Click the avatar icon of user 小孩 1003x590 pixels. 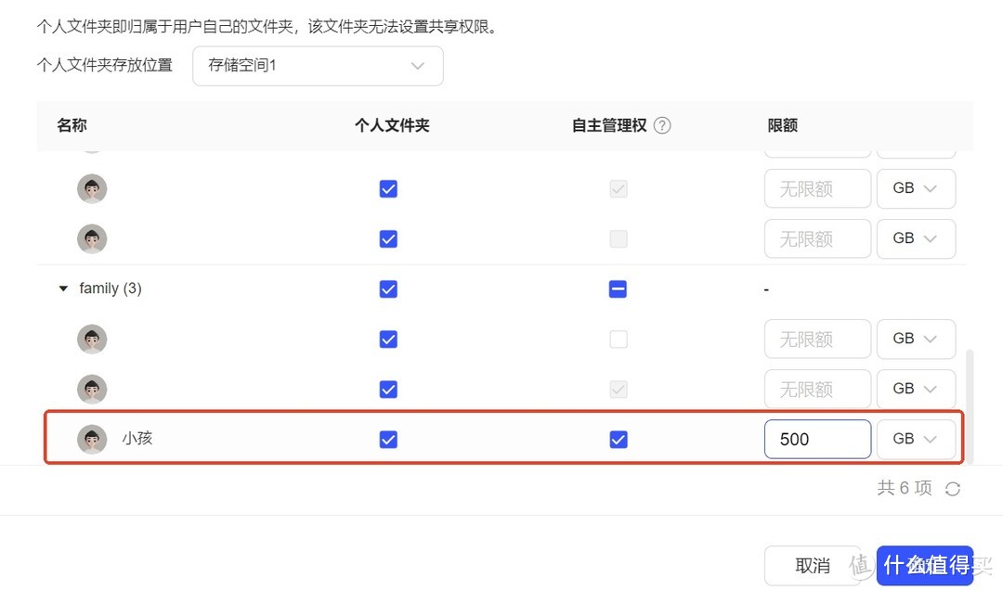[x=92, y=439]
